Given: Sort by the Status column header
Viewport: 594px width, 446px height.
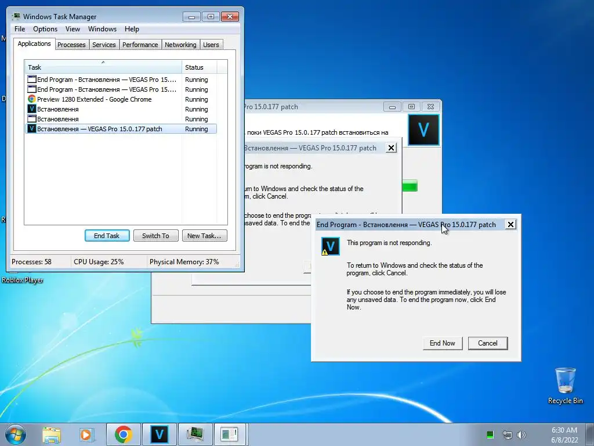Looking at the screenshot, I should click(200, 67).
